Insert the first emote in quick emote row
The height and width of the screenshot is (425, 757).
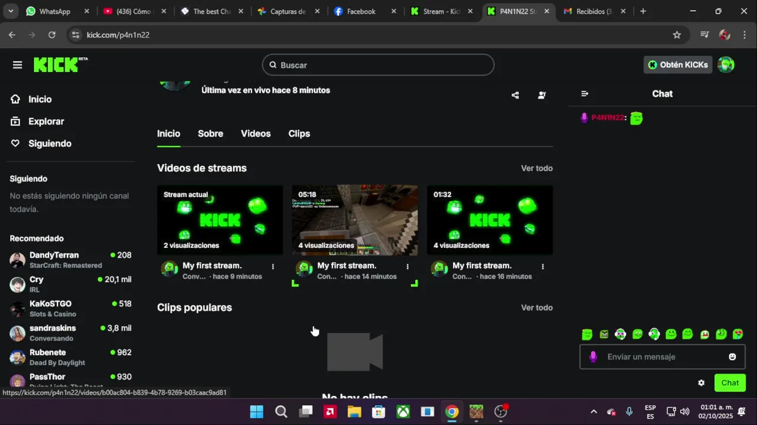587,334
